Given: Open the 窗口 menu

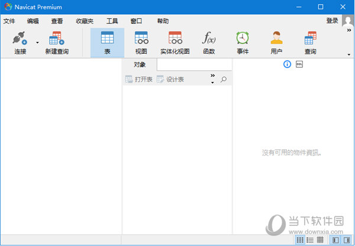Looking at the screenshot, I should tap(136, 21).
